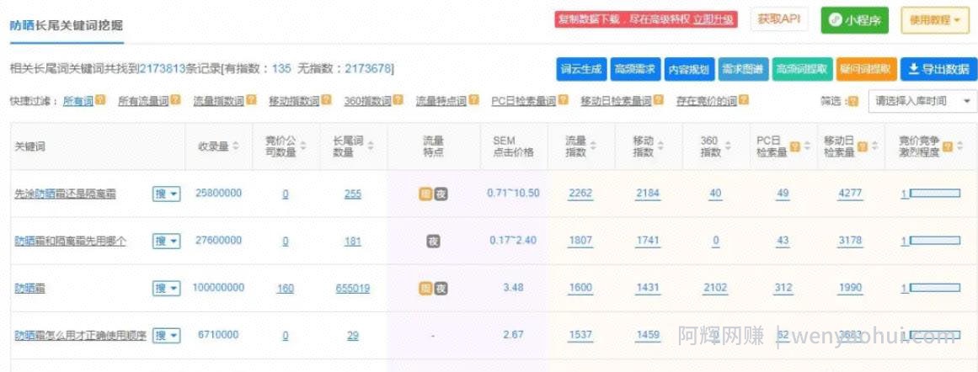Screen dimensions: 978x372
Task: Click help icon beside 存在竞价的词 filter
Action: [744, 99]
